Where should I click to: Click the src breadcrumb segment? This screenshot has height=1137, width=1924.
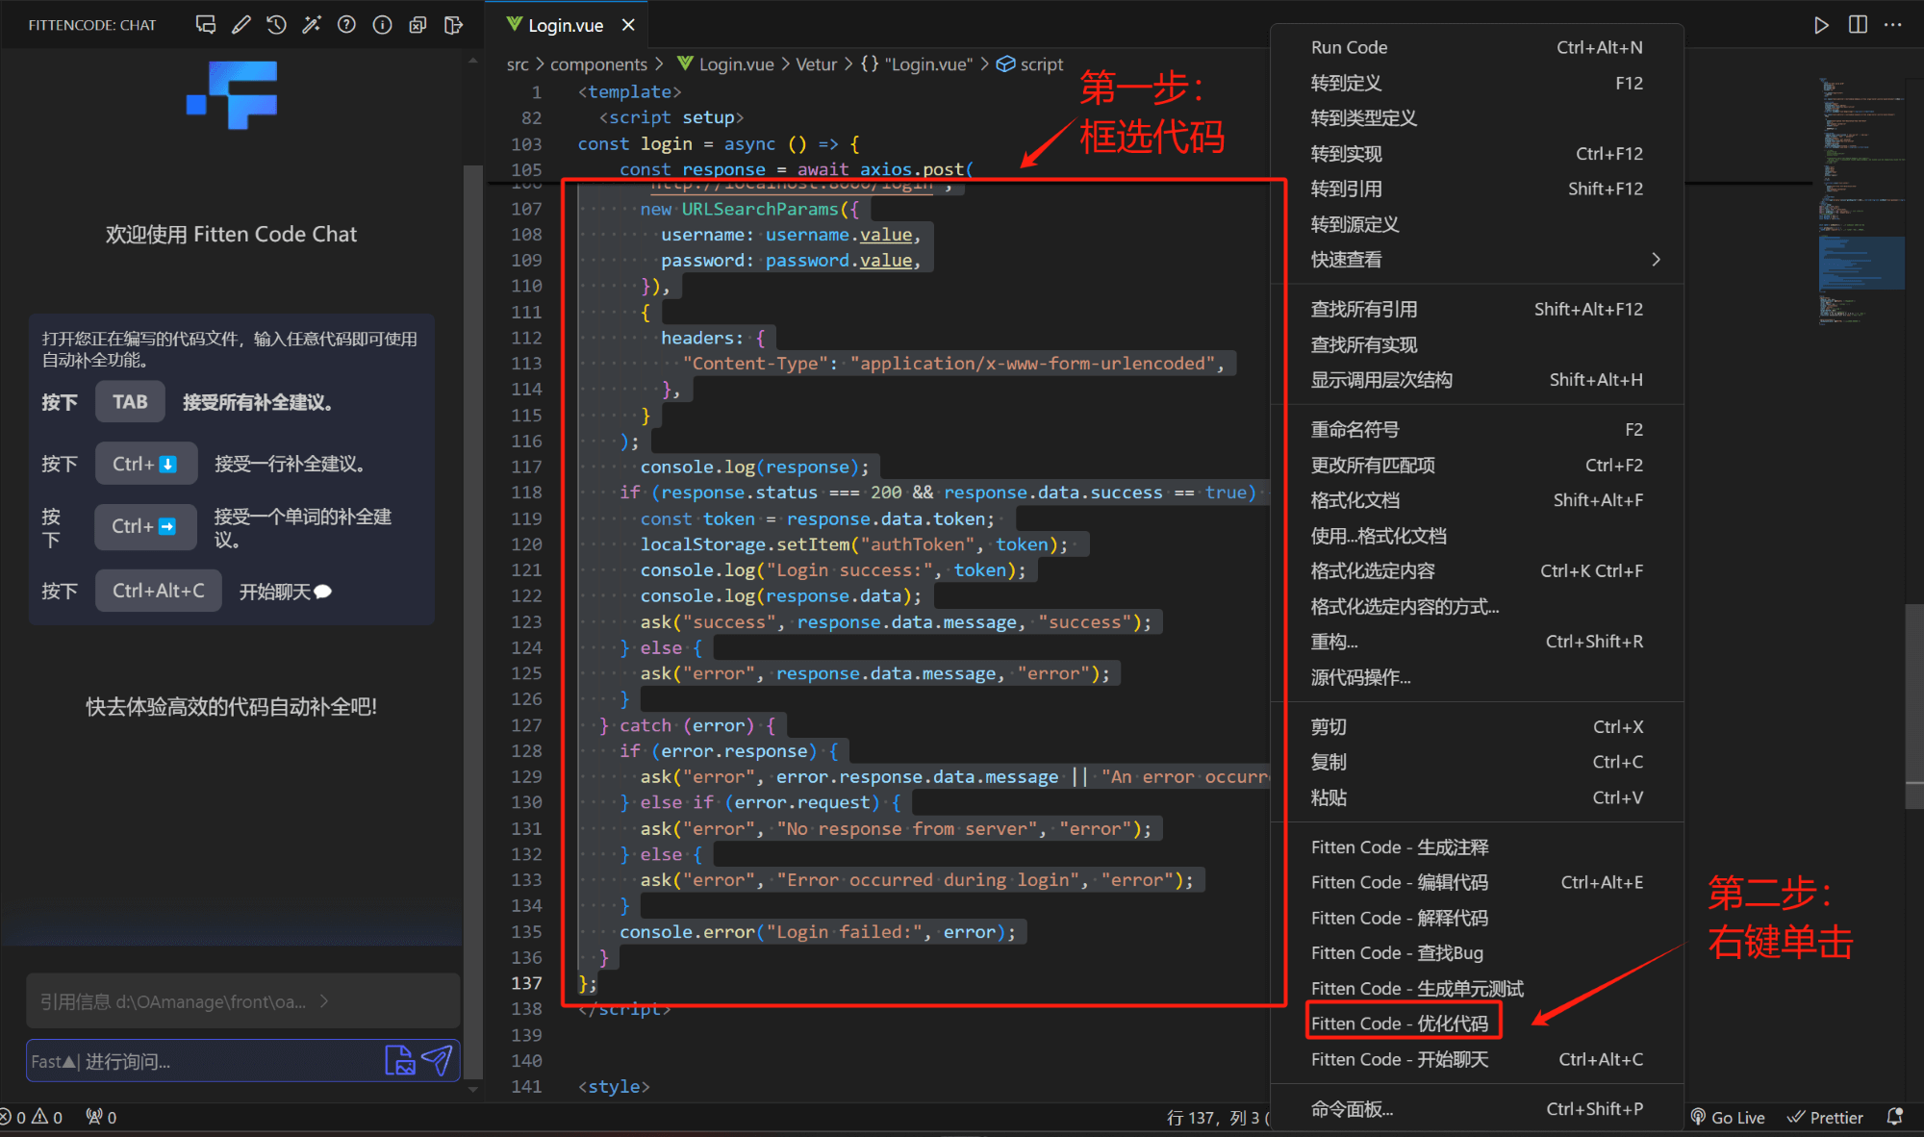coord(518,64)
